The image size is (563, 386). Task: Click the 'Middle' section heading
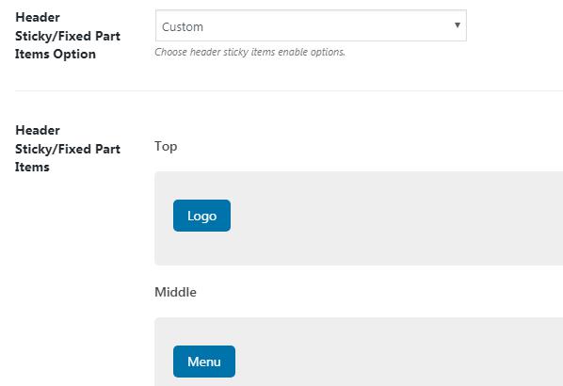coord(175,292)
